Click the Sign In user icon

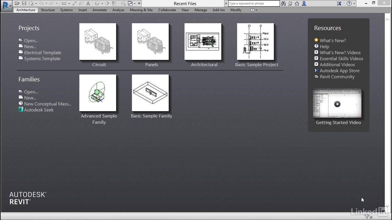[304, 4]
